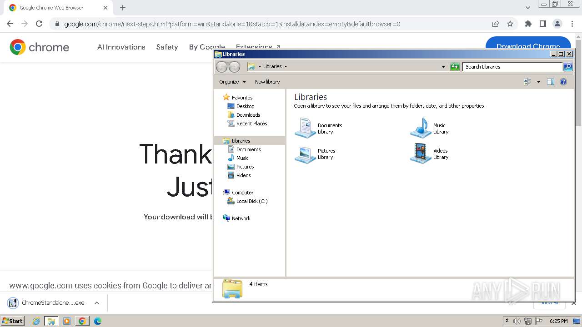Click the clock showing 6:25 PM
Viewport: 582px width, 327px height.
pos(558,321)
